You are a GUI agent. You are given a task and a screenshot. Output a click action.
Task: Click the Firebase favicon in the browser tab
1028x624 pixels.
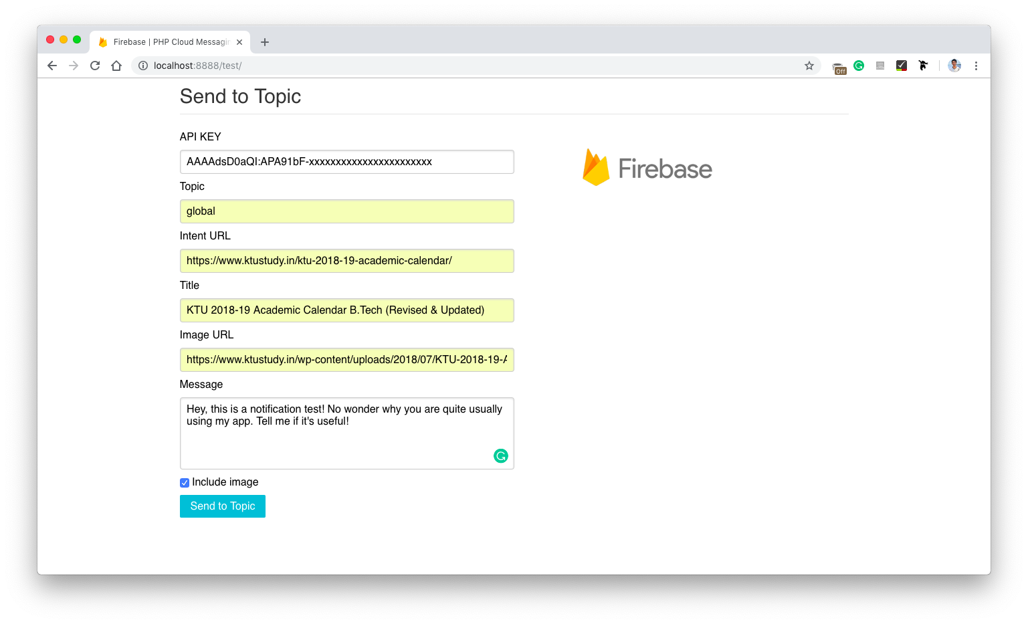tap(102, 41)
